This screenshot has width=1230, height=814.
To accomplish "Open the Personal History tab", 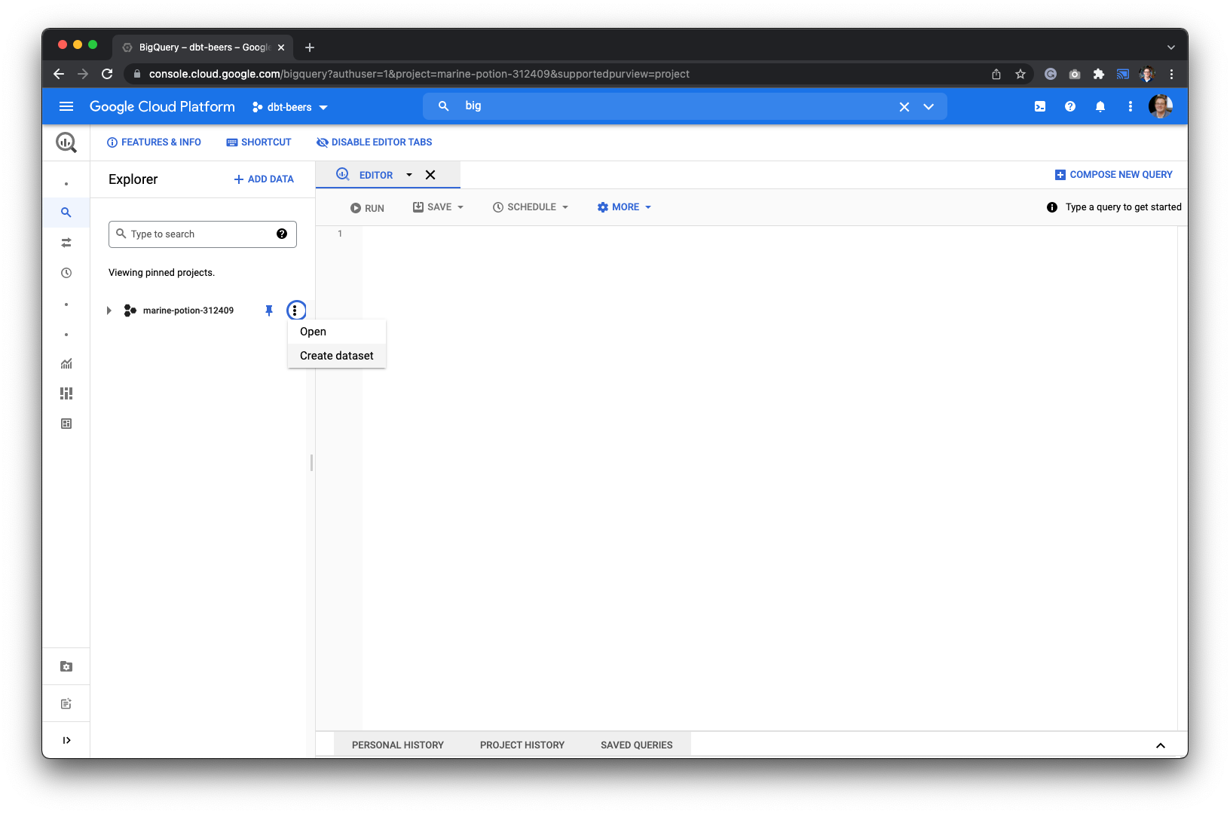I will pos(398,745).
